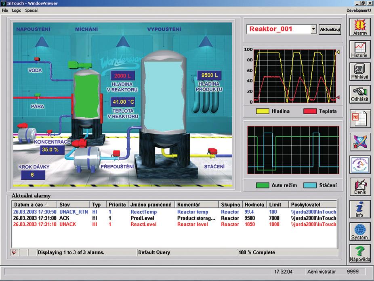Click the Development! link in menu bar
This screenshot has height=281, width=374.
(359, 10)
